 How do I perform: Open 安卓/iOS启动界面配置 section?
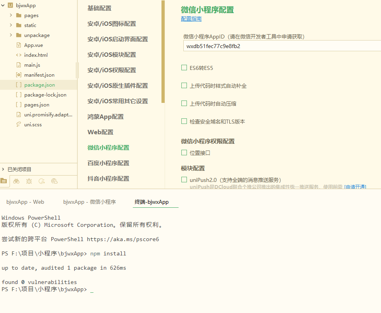pyautogui.click(x=118, y=39)
